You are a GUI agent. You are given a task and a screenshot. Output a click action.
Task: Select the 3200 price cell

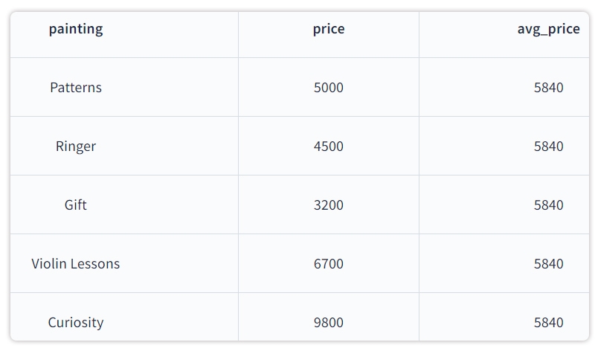[328, 205]
